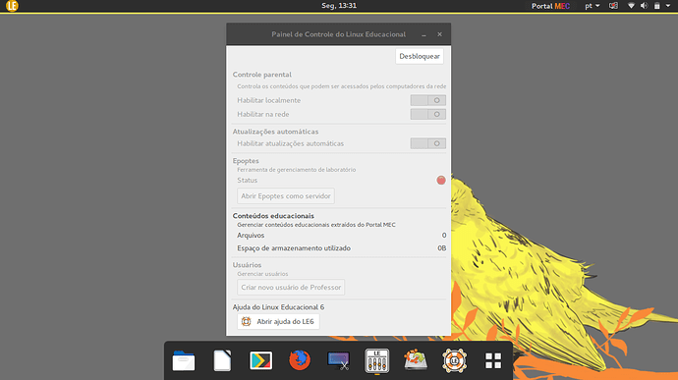Click the battery icon in the top bar
Screen dimensions: 678x380
tap(656, 6)
